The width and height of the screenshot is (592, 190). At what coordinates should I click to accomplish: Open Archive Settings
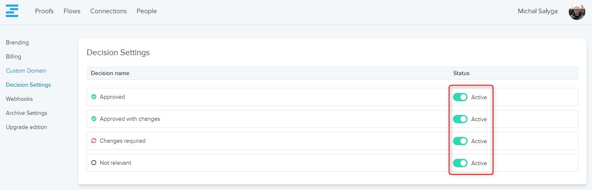point(27,113)
